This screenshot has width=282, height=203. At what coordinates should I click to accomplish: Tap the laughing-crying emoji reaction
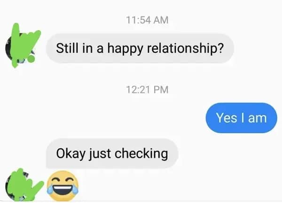63,186
